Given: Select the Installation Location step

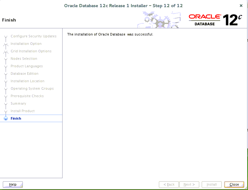Looking at the screenshot, I should pyautogui.click(x=28, y=81).
